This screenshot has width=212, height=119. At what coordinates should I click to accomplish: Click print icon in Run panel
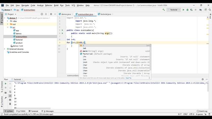coord(10,100)
